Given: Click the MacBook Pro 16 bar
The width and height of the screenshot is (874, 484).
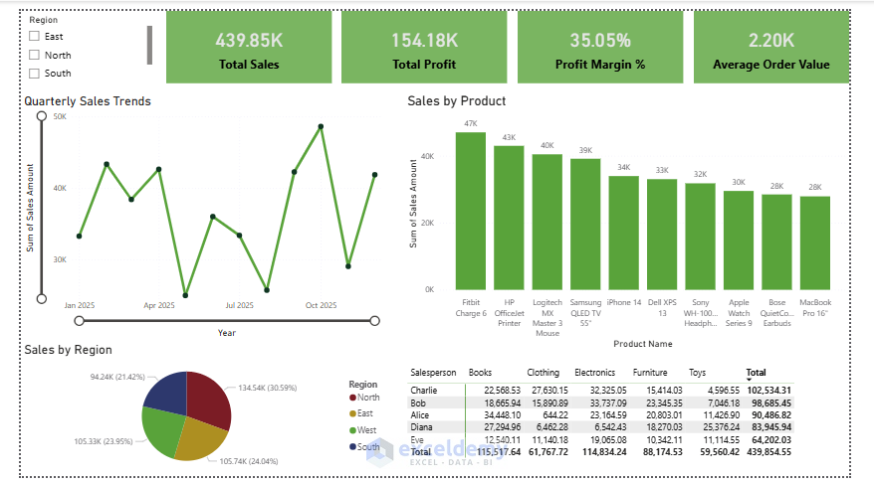Looking at the screenshot, I should [x=815, y=243].
